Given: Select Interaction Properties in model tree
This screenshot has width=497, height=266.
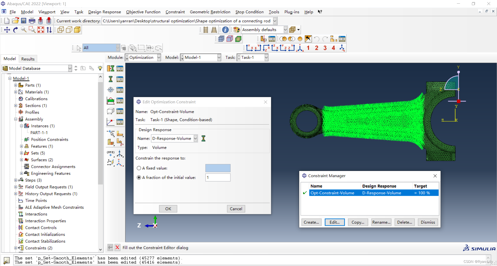Looking at the screenshot, I should coord(46,221).
